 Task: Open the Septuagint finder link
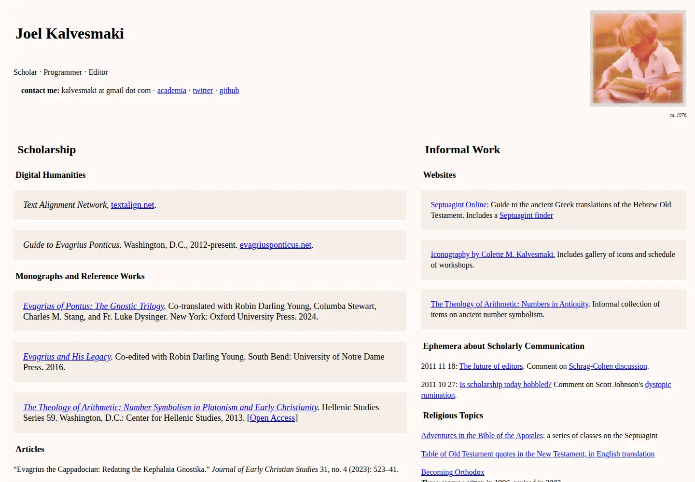click(x=526, y=215)
